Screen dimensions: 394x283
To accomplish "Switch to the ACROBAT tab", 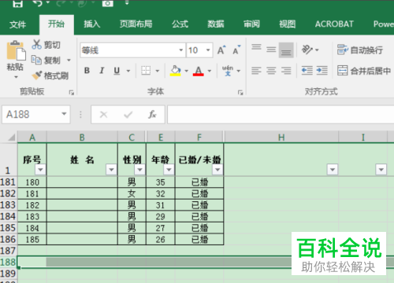I will (x=334, y=24).
